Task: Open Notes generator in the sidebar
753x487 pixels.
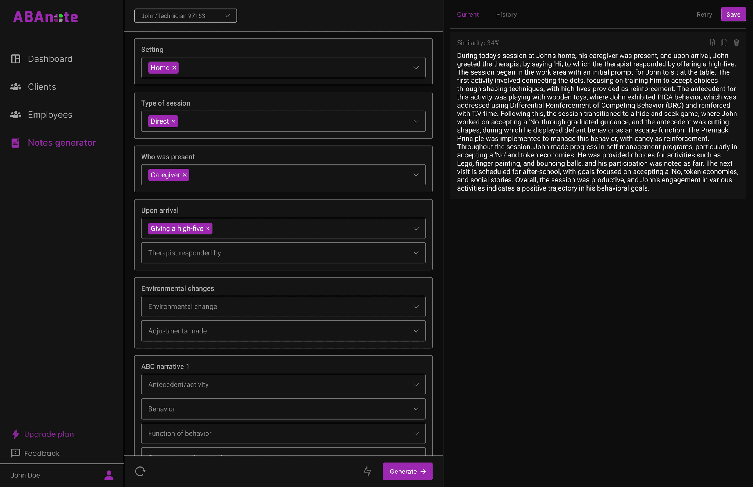Action: pos(61,143)
